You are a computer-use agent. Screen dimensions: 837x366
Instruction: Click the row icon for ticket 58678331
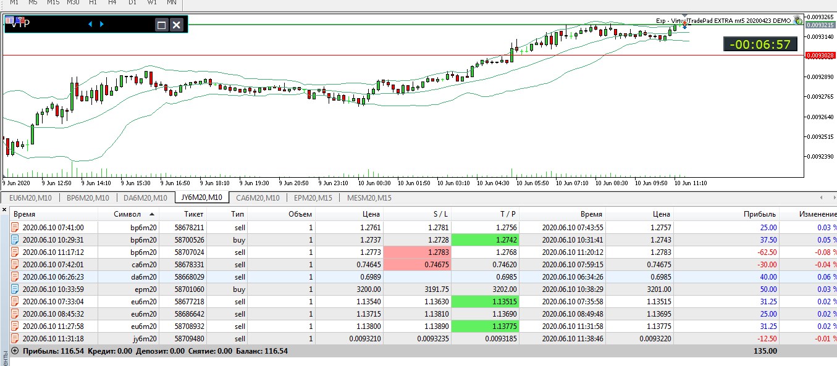click(15, 264)
